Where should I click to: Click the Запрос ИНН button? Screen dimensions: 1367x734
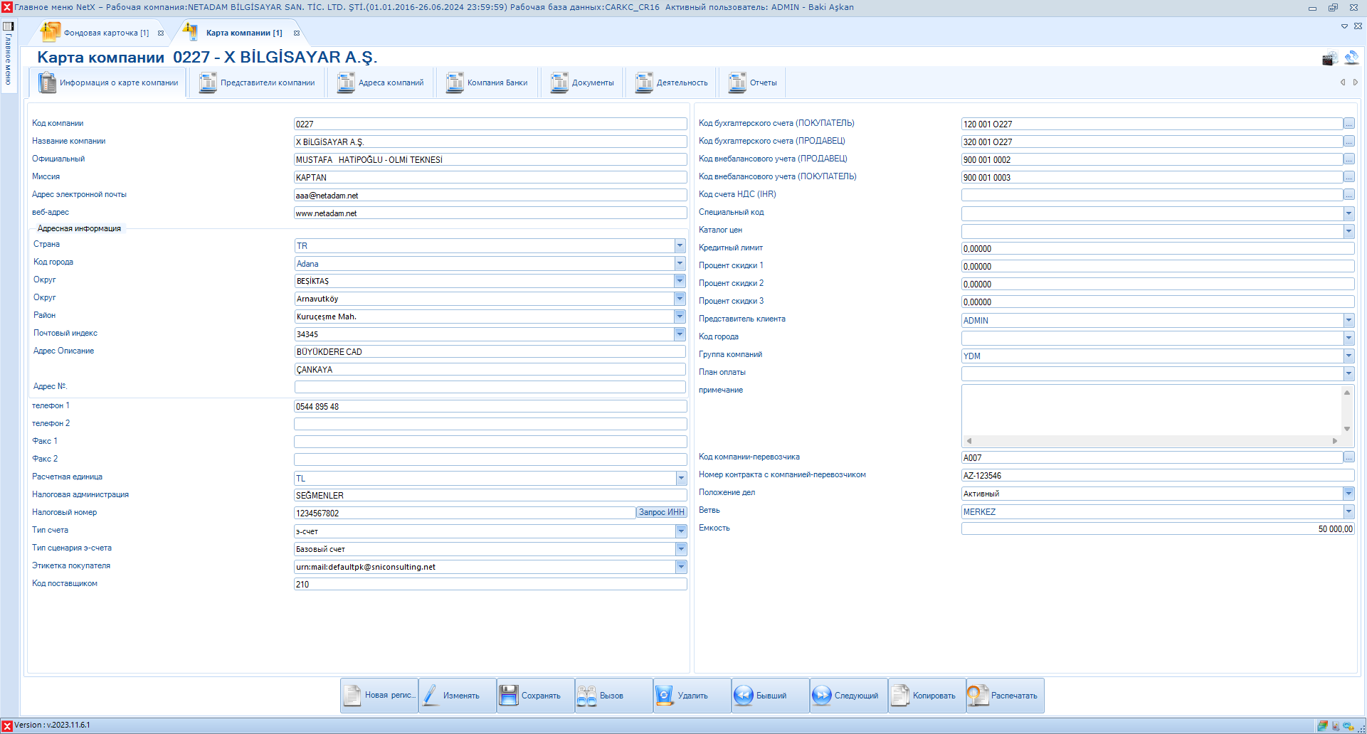click(x=661, y=512)
